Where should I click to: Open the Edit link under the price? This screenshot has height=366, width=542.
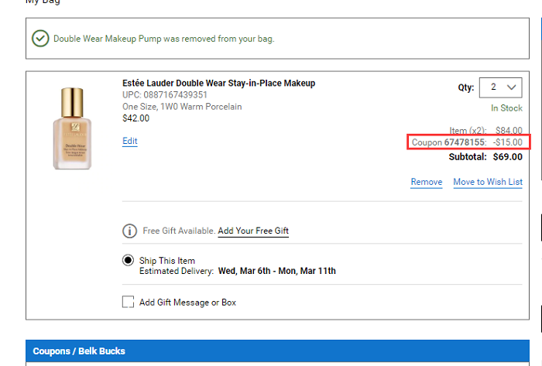(x=130, y=141)
